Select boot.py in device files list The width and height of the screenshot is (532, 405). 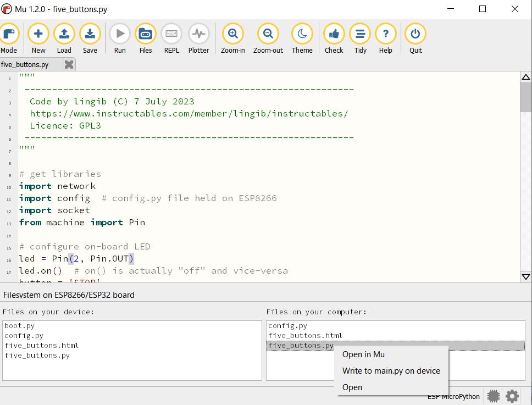19,325
